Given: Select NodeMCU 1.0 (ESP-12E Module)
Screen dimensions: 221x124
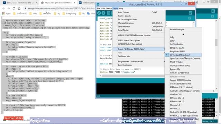Looking at the screenshot, I should click(x=183, y=116).
